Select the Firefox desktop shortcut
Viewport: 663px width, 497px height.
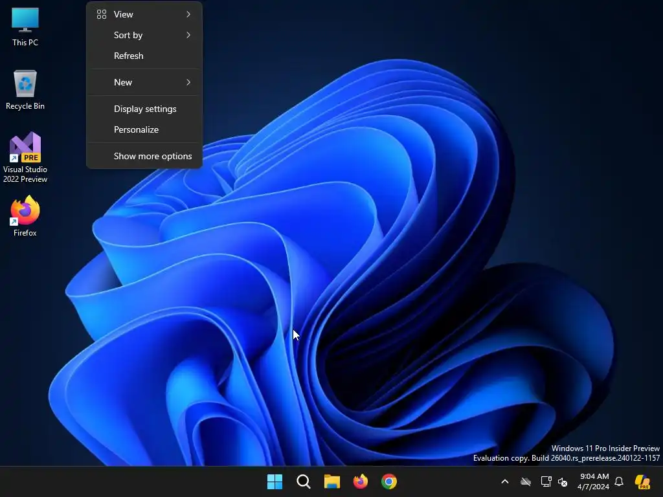pos(25,216)
